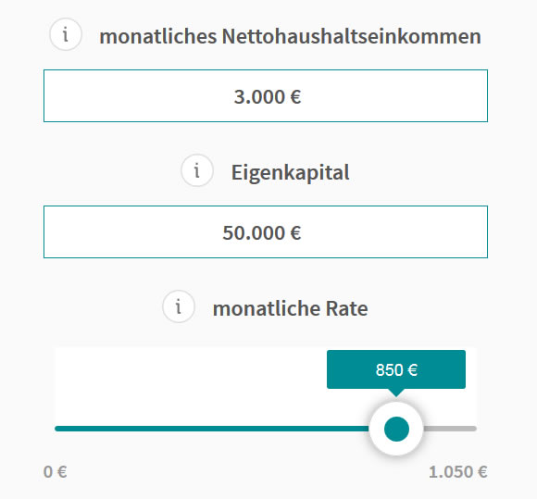This screenshot has height=499, width=537.
Task: Click the teal dot inside slider knob
Action: (396, 429)
